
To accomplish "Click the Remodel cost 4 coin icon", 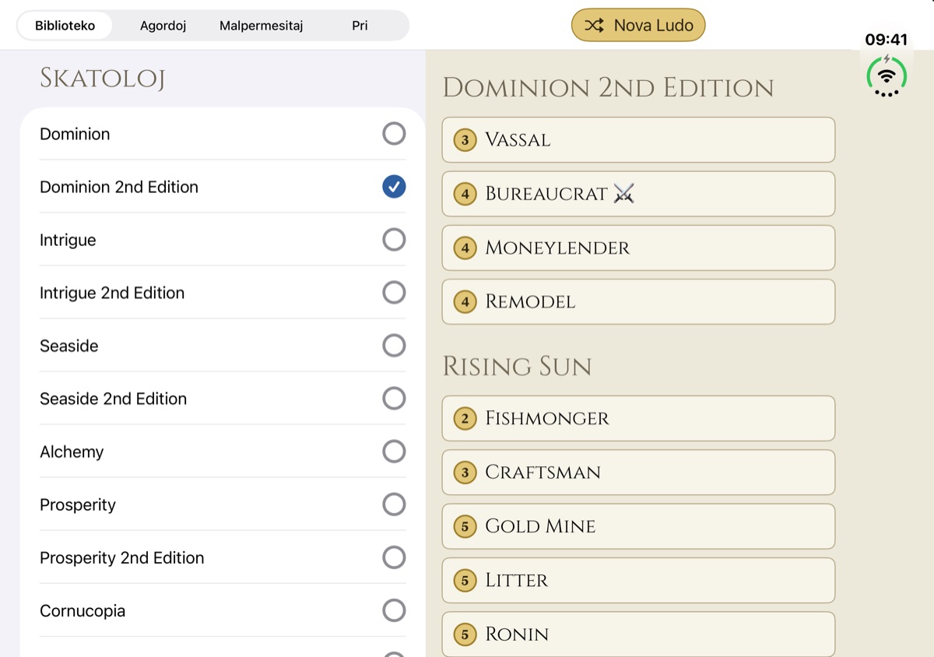I will (465, 301).
